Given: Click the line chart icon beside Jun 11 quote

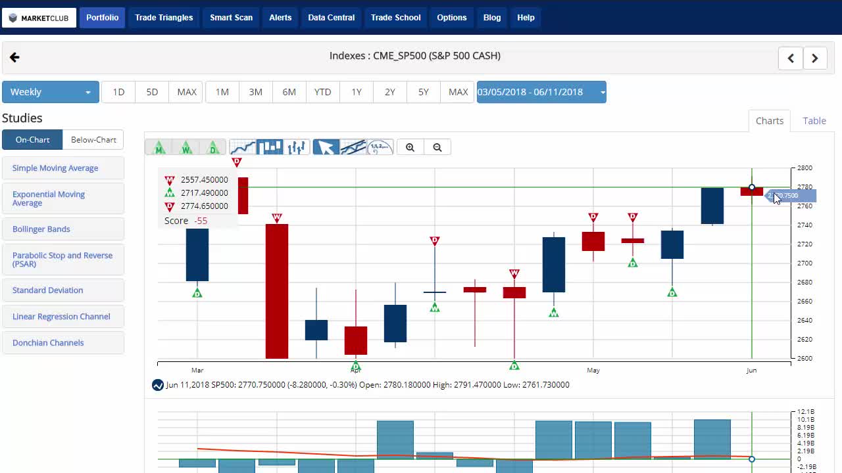Looking at the screenshot, I should pyautogui.click(x=157, y=385).
